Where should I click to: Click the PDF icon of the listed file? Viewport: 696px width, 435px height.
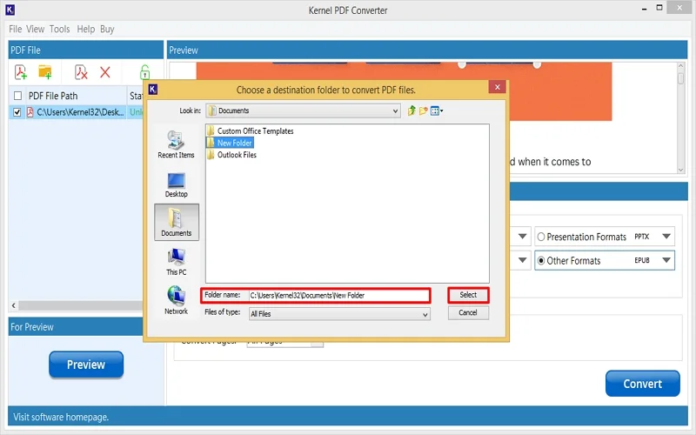click(30, 112)
